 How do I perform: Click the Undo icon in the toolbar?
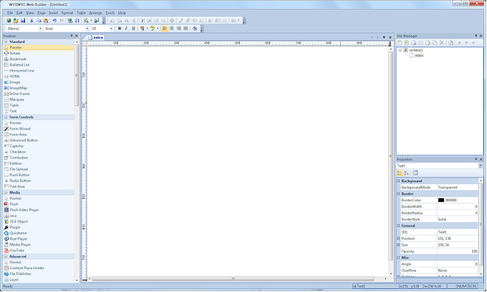55,21
